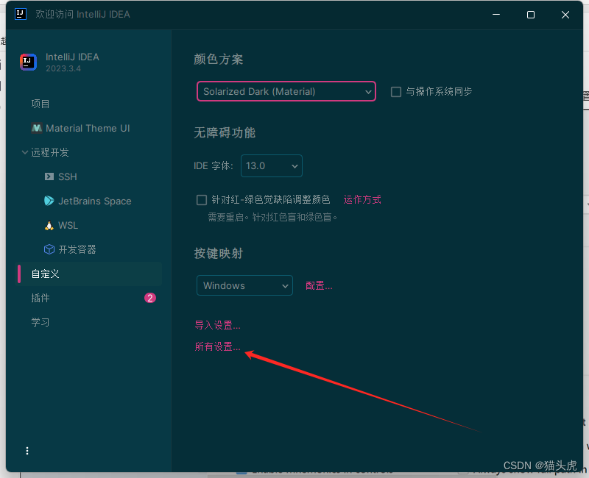Click the WSL penguin icon

tap(49, 226)
